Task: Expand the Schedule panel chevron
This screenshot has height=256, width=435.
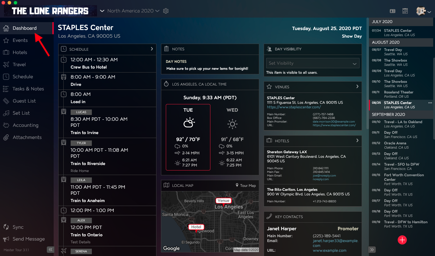Action: pos(152,49)
